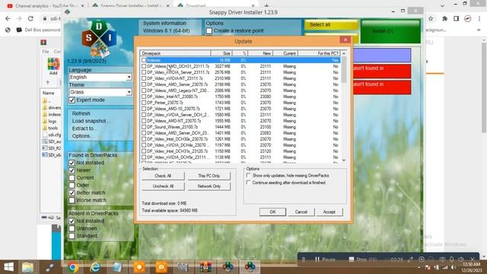Tick the DP_Sound_Waves_23100 checkbox

[144, 127]
